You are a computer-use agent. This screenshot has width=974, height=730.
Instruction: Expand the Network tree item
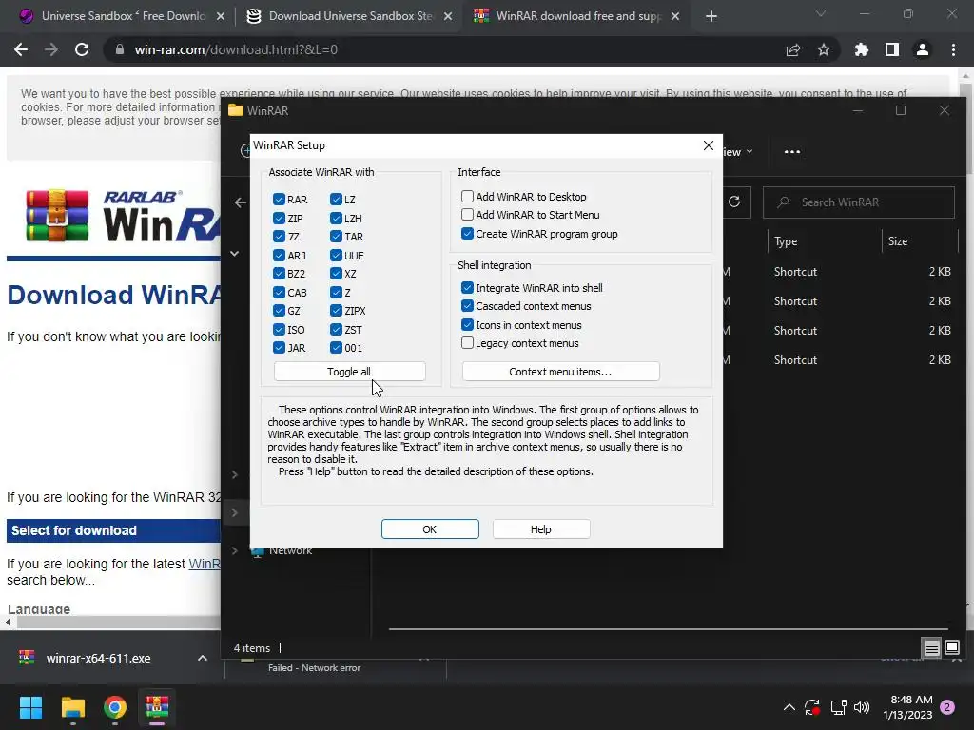tap(235, 550)
